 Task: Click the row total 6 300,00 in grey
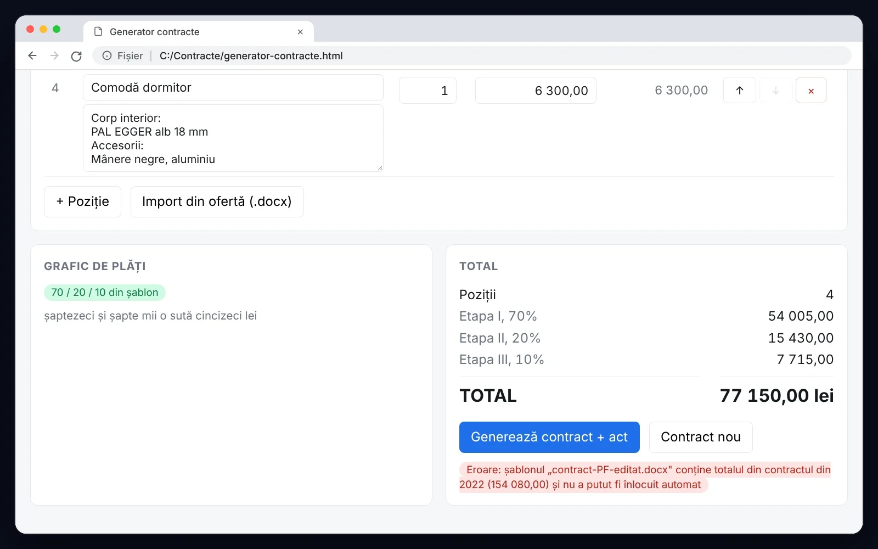681,91
